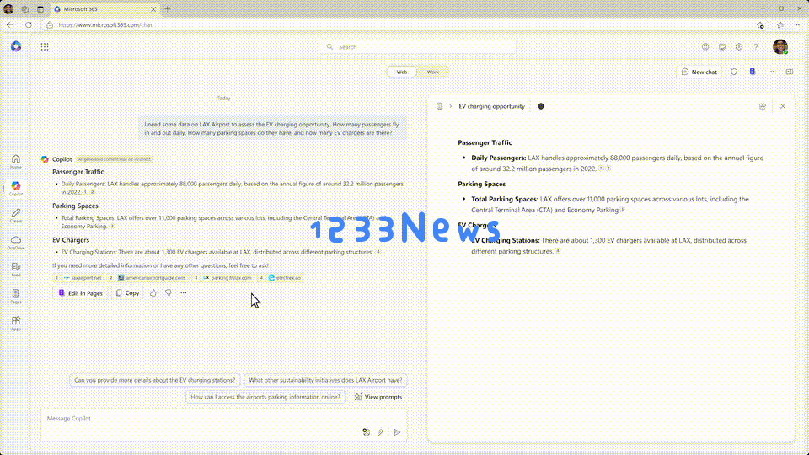Screen dimensions: 809x455
Task: Click the attach paperclip icon in message box
Action: click(380, 432)
